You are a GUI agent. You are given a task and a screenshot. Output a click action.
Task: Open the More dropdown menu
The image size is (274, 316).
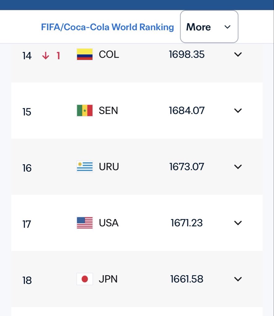pyautogui.click(x=209, y=27)
